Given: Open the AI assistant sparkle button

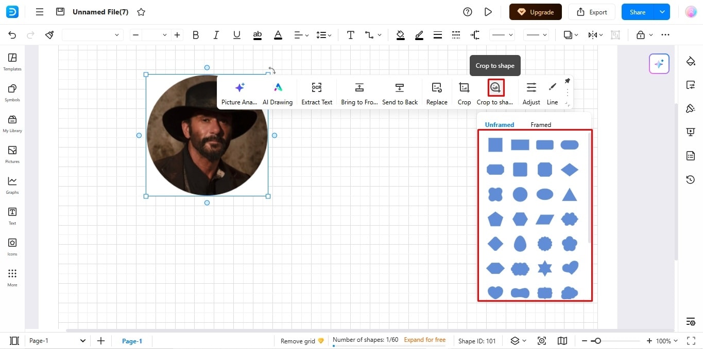Looking at the screenshot, I should [659, 64].
